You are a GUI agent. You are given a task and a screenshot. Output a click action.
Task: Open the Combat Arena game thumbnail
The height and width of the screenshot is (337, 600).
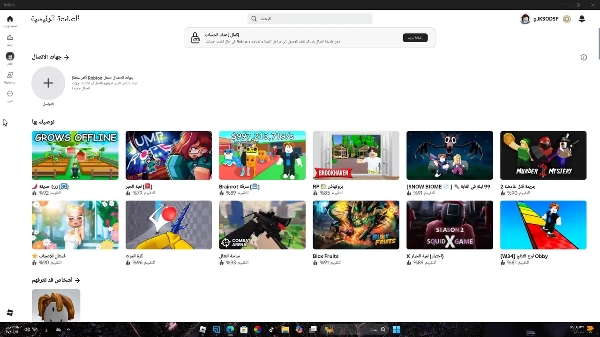(x=262, y=225)
